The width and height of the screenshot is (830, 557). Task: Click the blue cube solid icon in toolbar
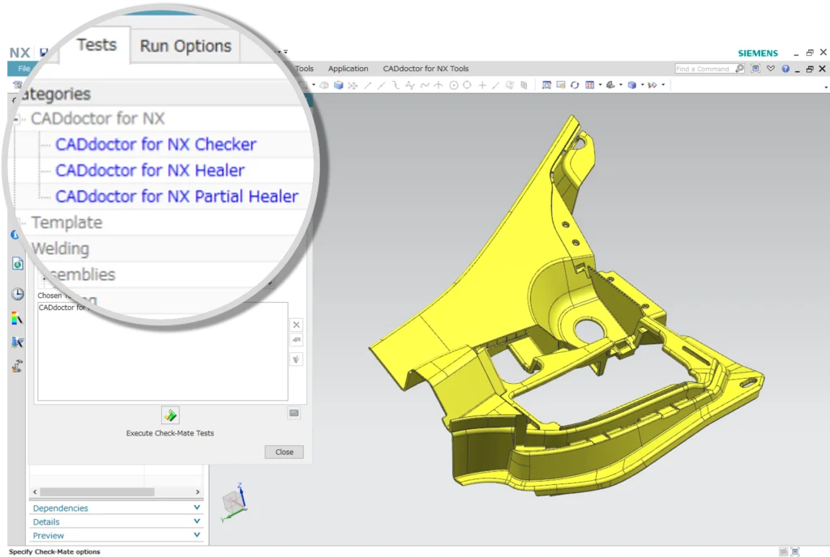[631, 84]
